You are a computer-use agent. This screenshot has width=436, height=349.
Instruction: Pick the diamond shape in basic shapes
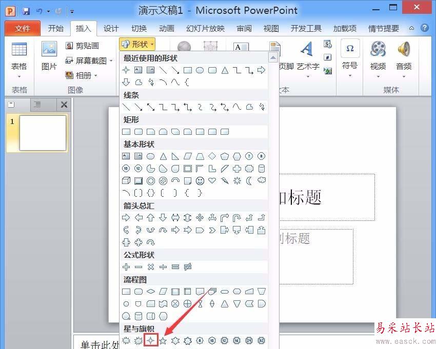tap(212, 156)
